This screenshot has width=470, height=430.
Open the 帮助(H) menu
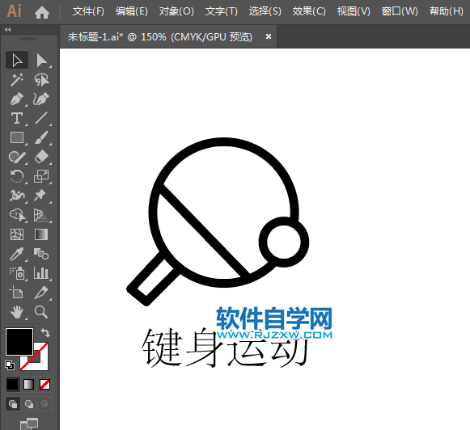click(447, 11)
